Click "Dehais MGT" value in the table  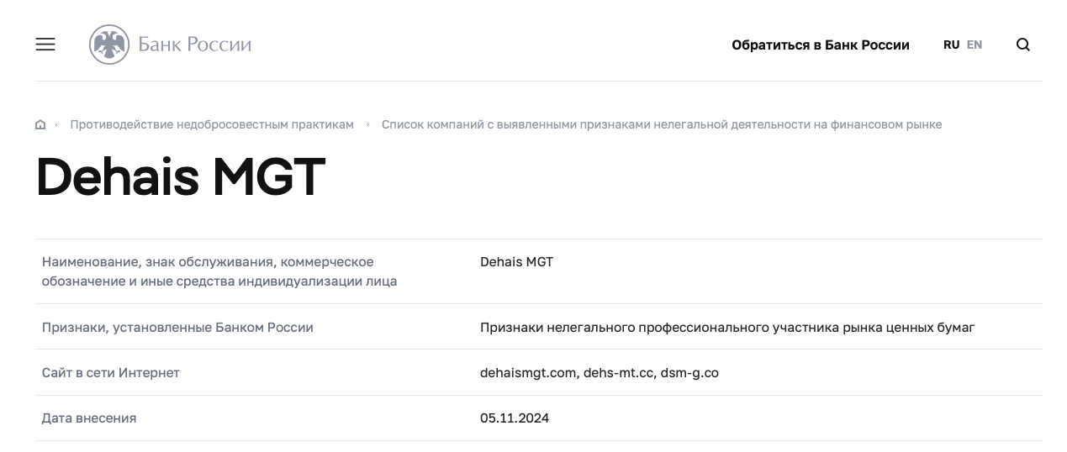coord(516,262)
